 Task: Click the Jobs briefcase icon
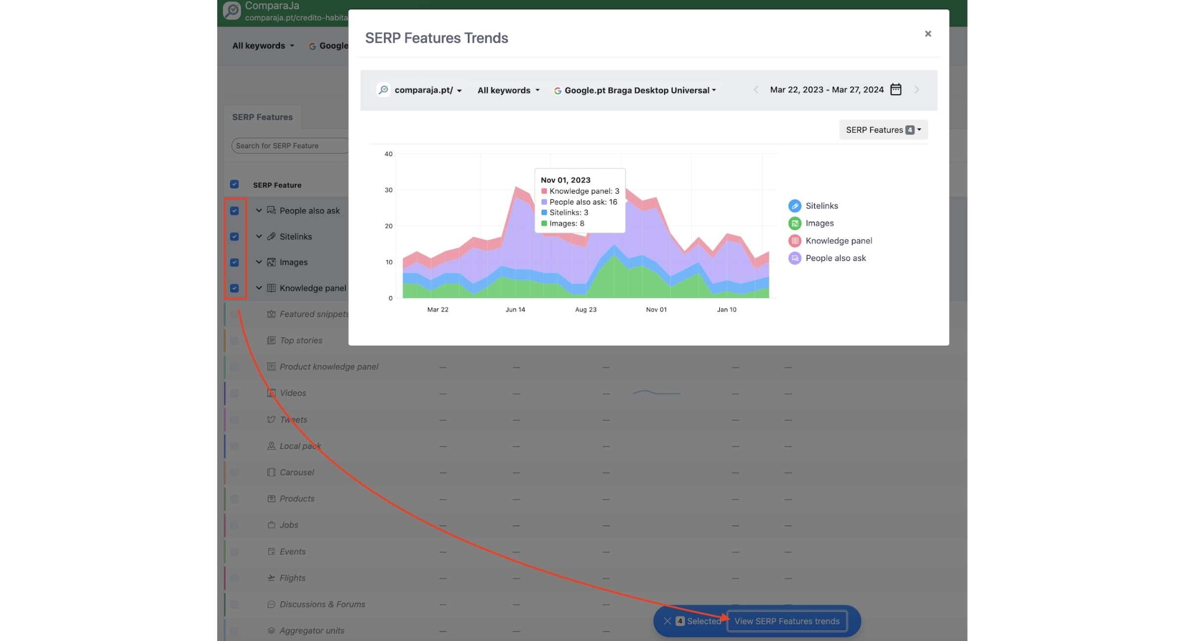coord(271,525)
